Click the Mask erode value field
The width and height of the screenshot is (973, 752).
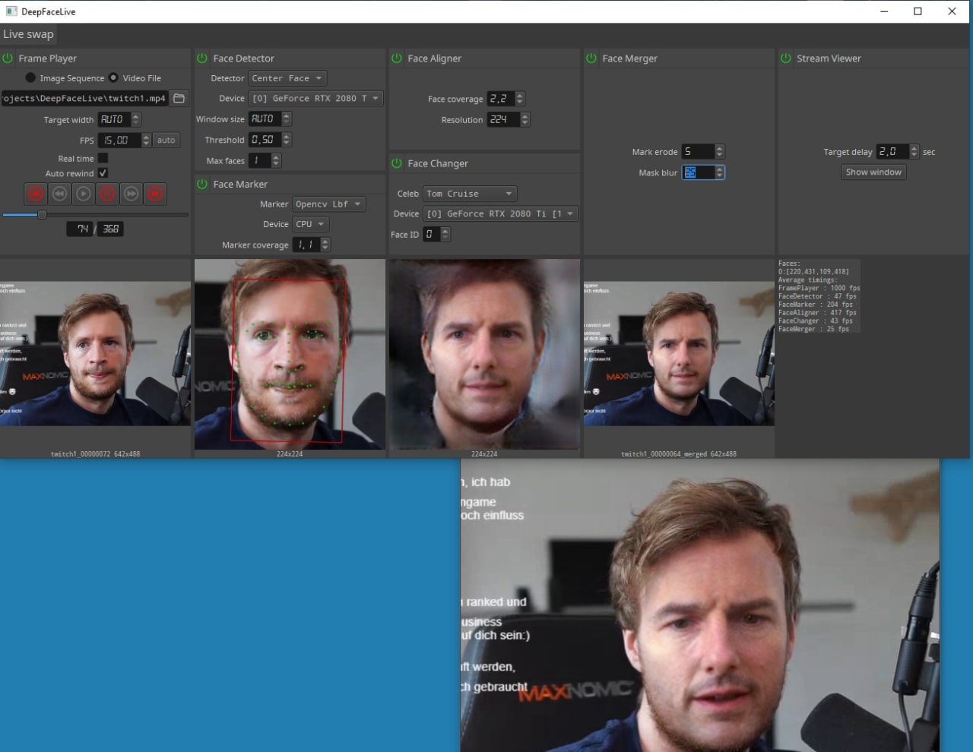click(x=698, y=152)
